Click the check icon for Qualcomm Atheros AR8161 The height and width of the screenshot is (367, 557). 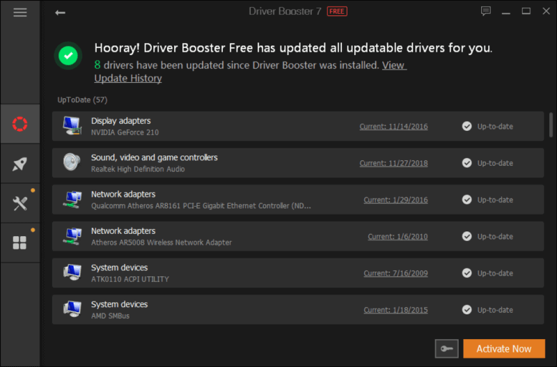466,200
